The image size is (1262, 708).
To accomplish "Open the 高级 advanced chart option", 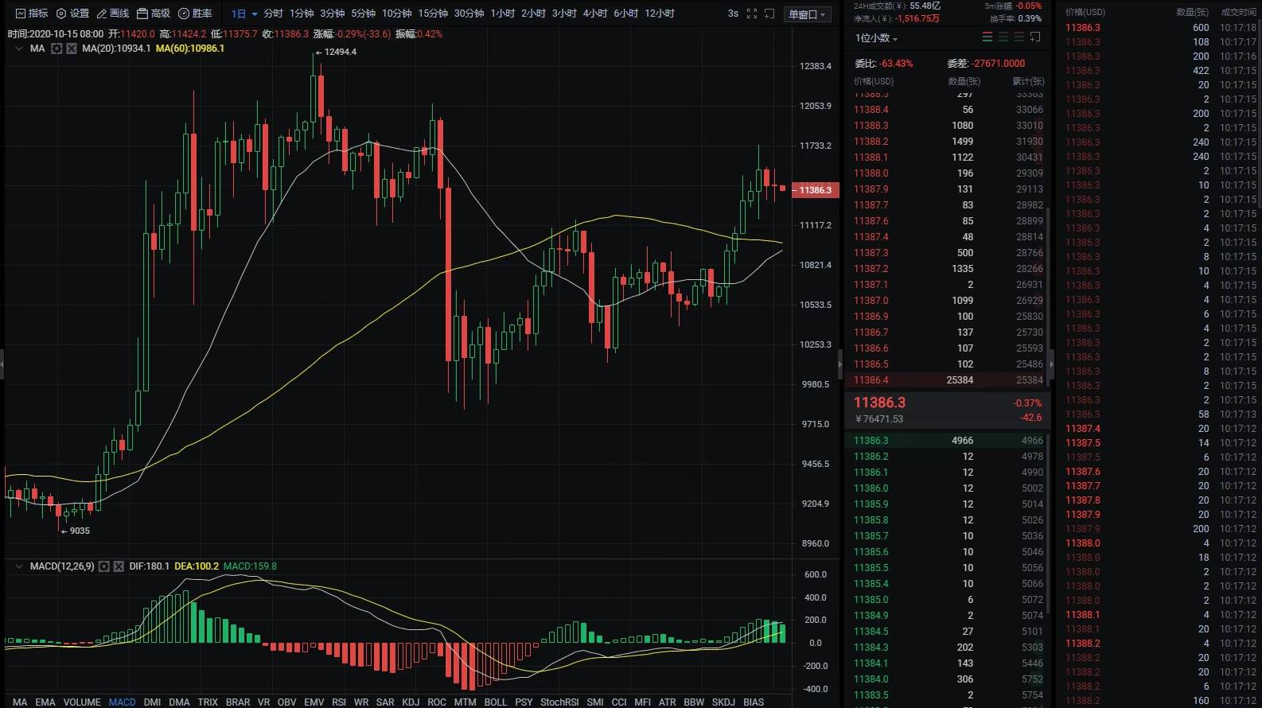I will tap(154, 14).
